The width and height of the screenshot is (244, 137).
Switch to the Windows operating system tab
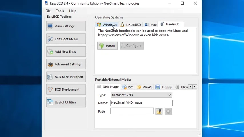107,25
